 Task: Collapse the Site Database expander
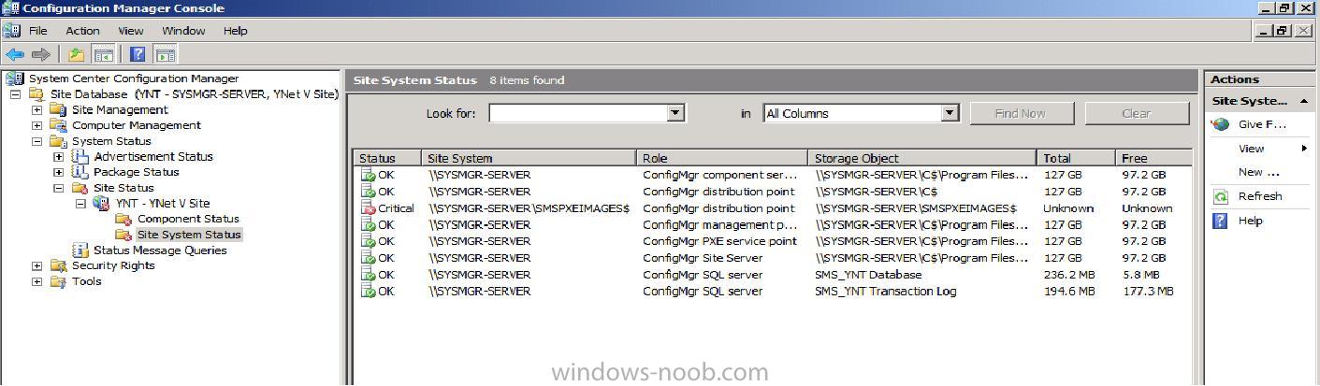tap(15, 94)
